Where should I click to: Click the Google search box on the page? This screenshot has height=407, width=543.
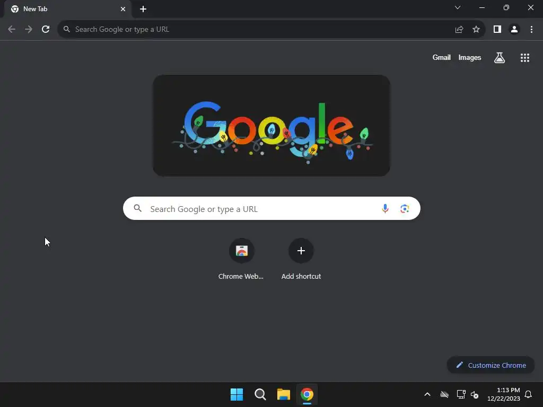click(271, 208)
